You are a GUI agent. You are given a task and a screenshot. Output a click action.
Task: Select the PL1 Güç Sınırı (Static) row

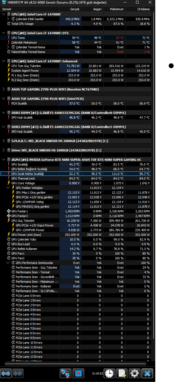coord(76,75)
